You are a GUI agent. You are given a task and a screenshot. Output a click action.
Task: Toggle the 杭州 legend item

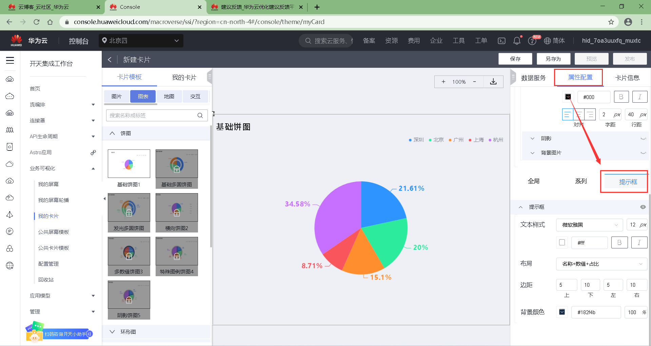point(496,140)
